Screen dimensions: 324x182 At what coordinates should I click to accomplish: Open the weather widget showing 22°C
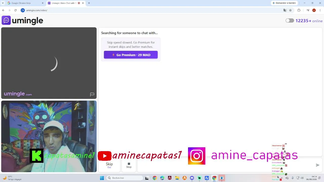12,178
